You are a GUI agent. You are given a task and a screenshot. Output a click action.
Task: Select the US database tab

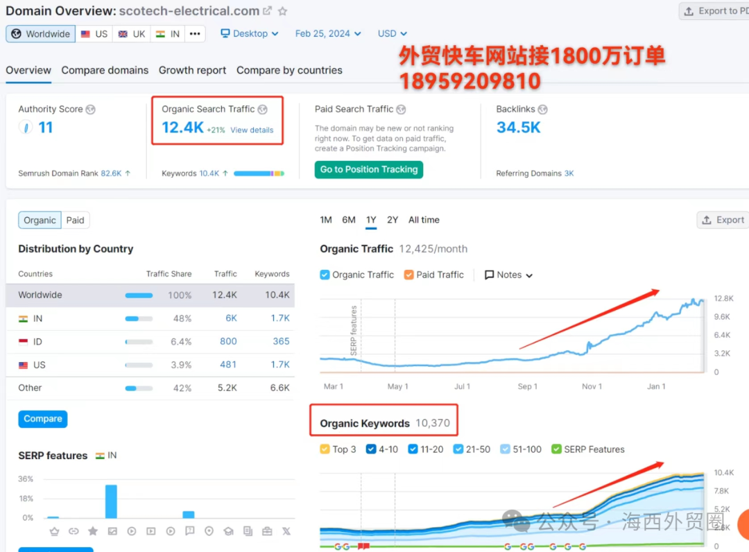[x=94, y=34]
